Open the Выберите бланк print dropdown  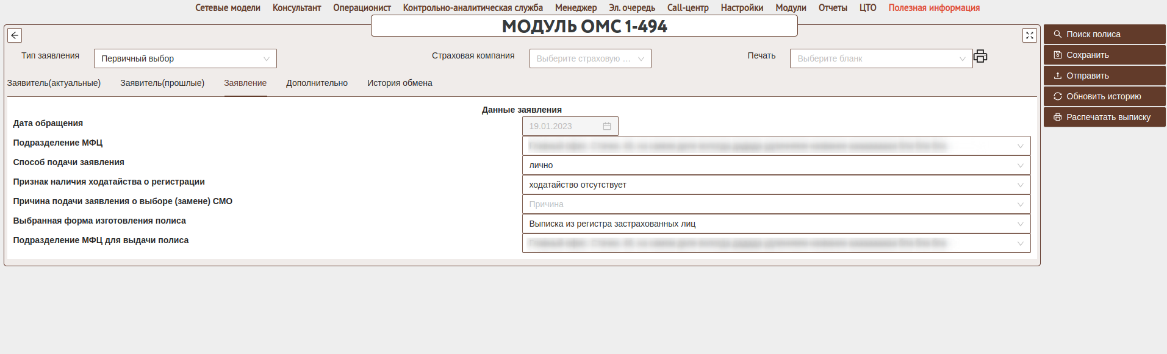pos(880,58)
